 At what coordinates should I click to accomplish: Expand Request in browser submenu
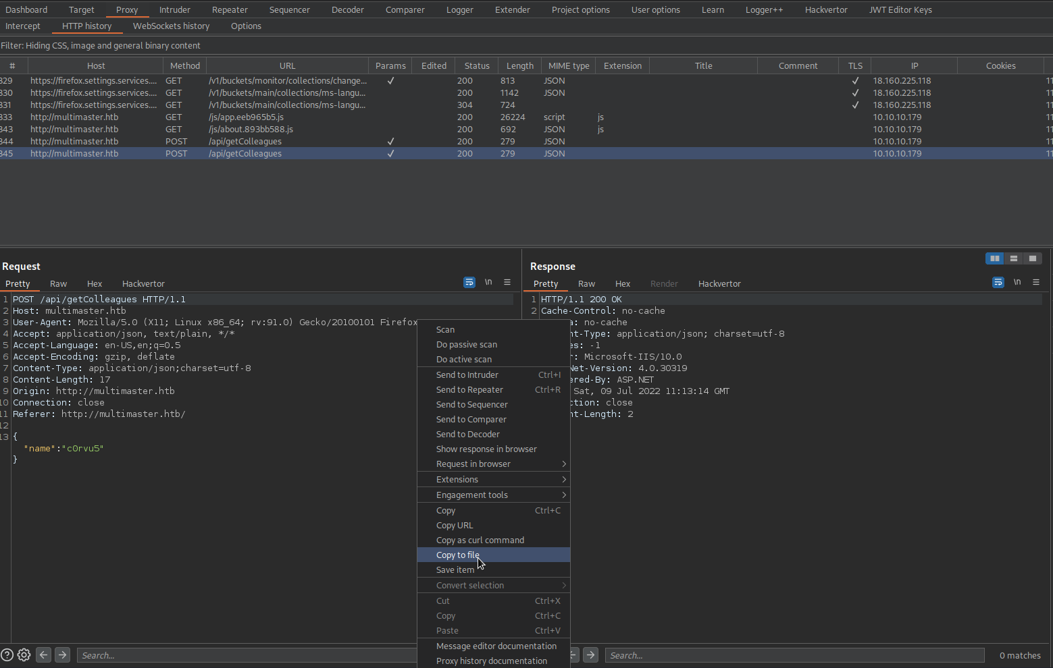[494, 464]
